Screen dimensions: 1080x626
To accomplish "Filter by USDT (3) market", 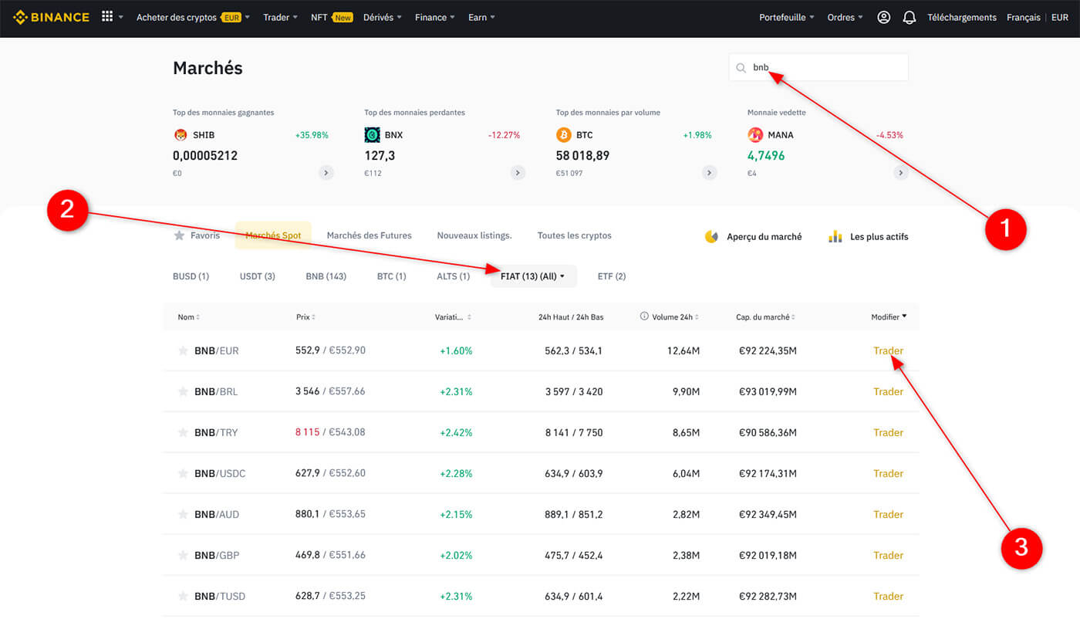I will coord(258,276).
